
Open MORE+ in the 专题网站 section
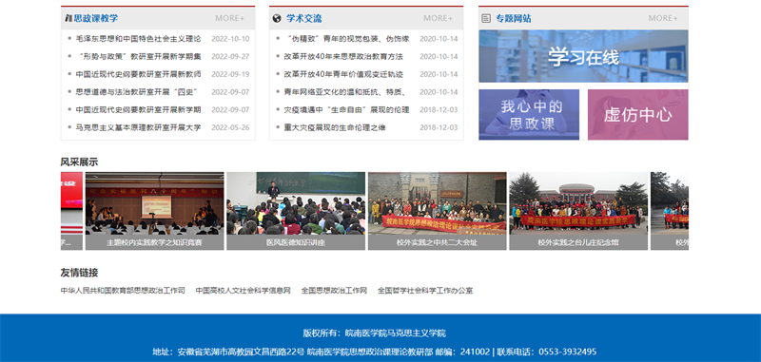(x=663, y=18)
